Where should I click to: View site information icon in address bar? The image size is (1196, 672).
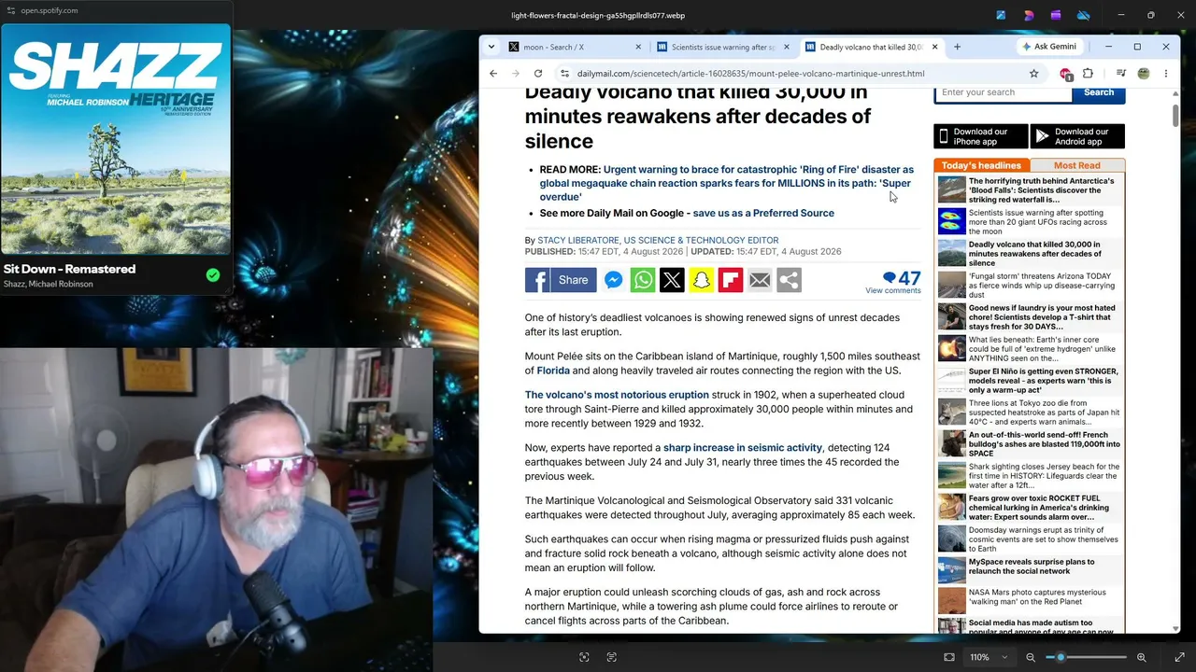(x=564, y=74)
